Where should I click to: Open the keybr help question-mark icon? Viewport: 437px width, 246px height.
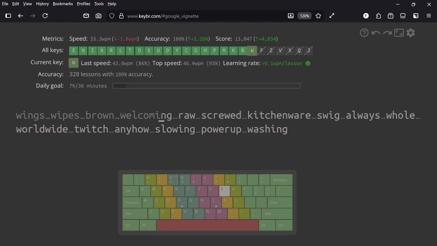point(364,33)
